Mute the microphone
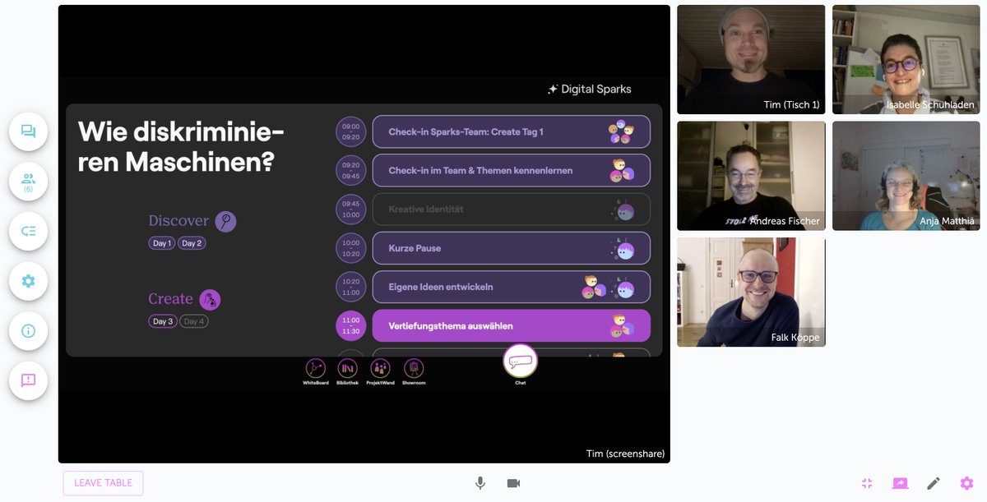Screen dimensions: 987x502 click(480, 483)
